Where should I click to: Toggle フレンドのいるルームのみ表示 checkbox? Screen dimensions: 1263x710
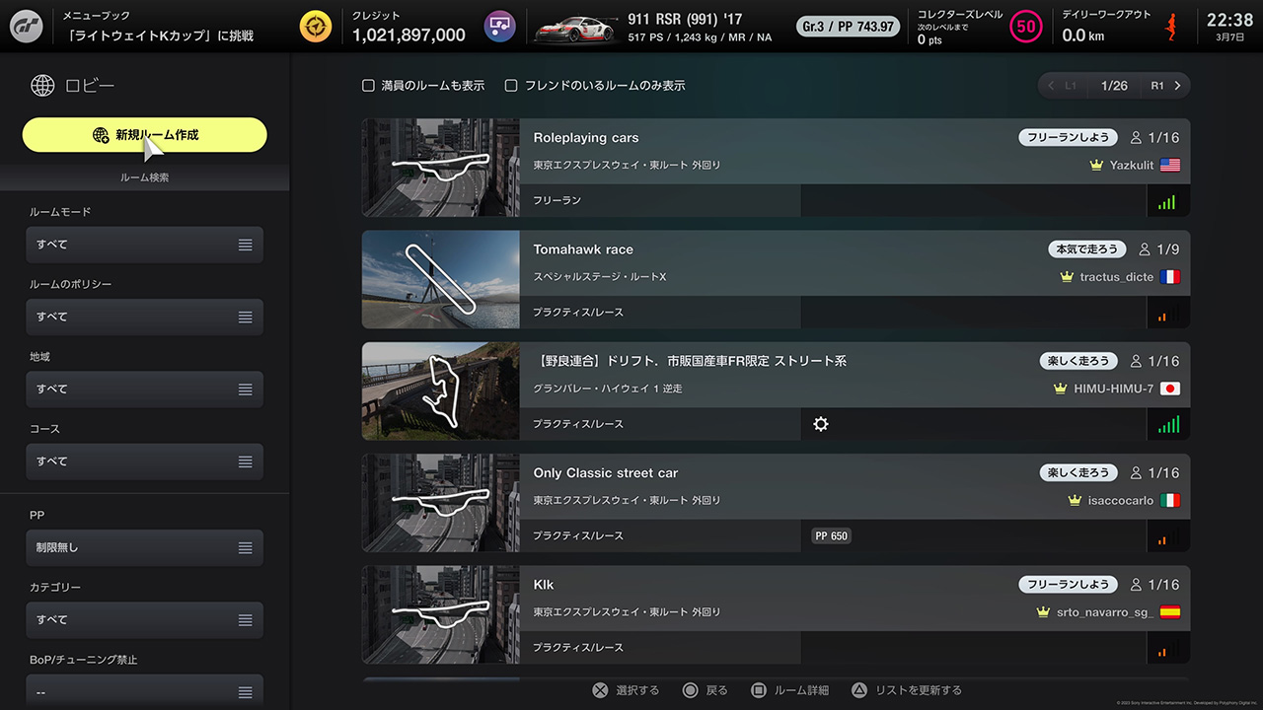click(511, 86)
